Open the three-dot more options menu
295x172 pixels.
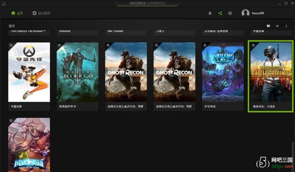click(286, 26)
